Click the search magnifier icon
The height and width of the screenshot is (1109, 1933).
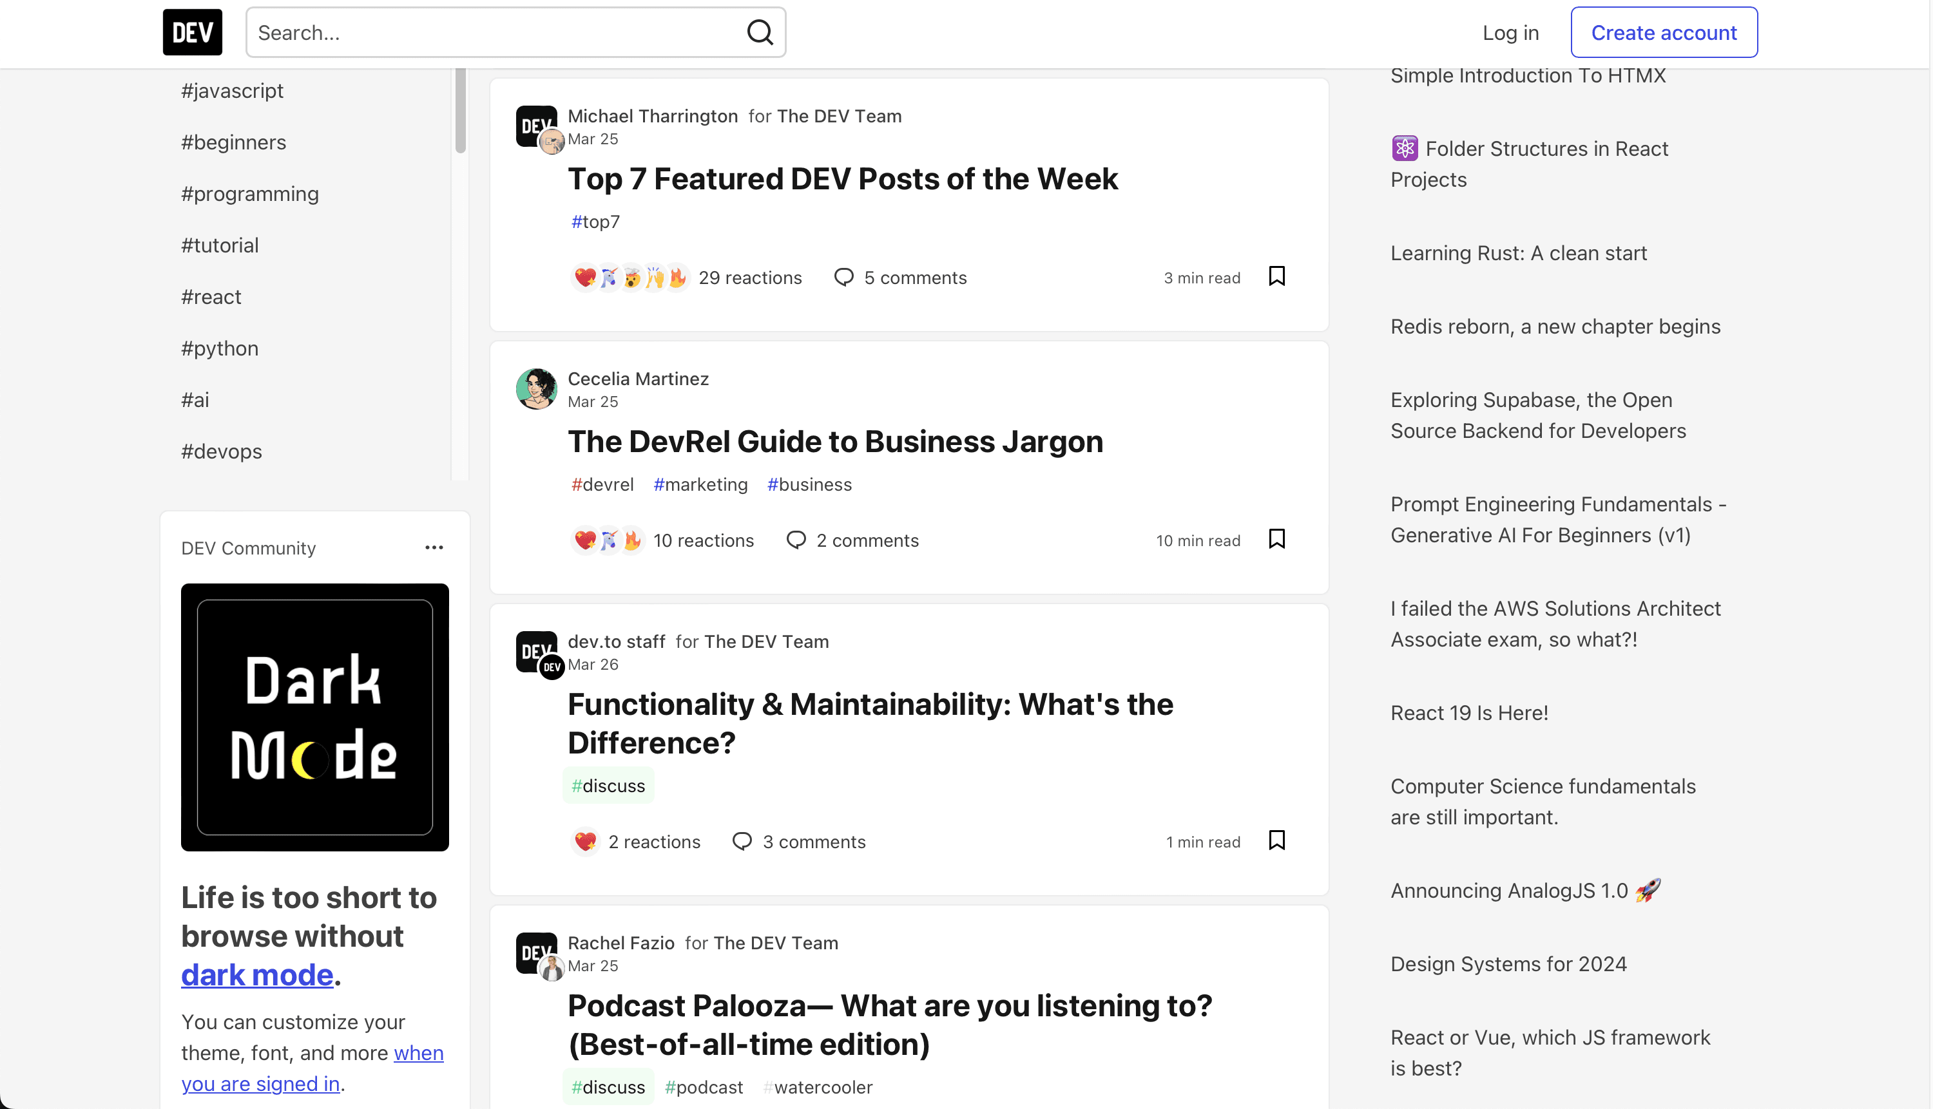[x=759, y=32]
